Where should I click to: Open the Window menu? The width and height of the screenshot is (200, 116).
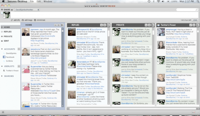[48, 1]
